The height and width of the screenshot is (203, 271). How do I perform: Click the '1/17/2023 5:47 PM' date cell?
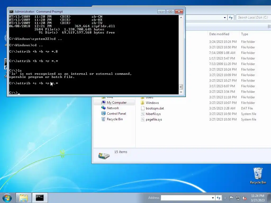click(222, 58)
